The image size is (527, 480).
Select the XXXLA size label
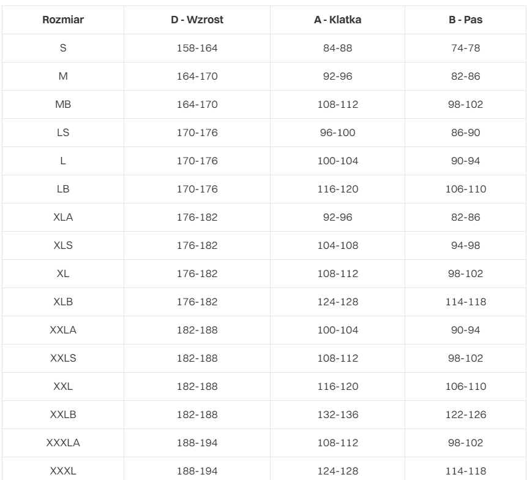[63, 443]
